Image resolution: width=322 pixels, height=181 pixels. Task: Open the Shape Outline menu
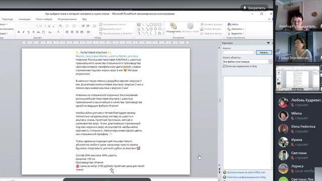pos(212,29)
